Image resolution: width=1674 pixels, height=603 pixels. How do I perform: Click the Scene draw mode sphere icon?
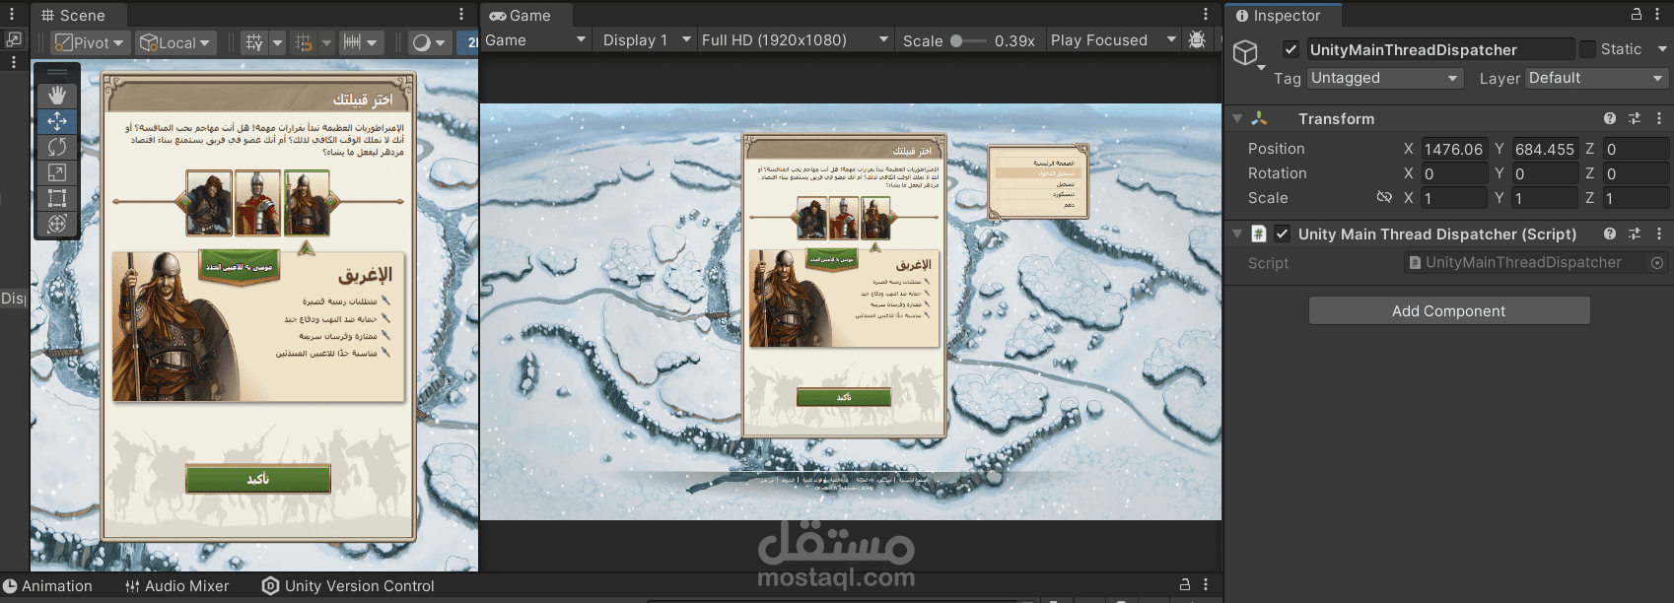[x=422, y=42]
